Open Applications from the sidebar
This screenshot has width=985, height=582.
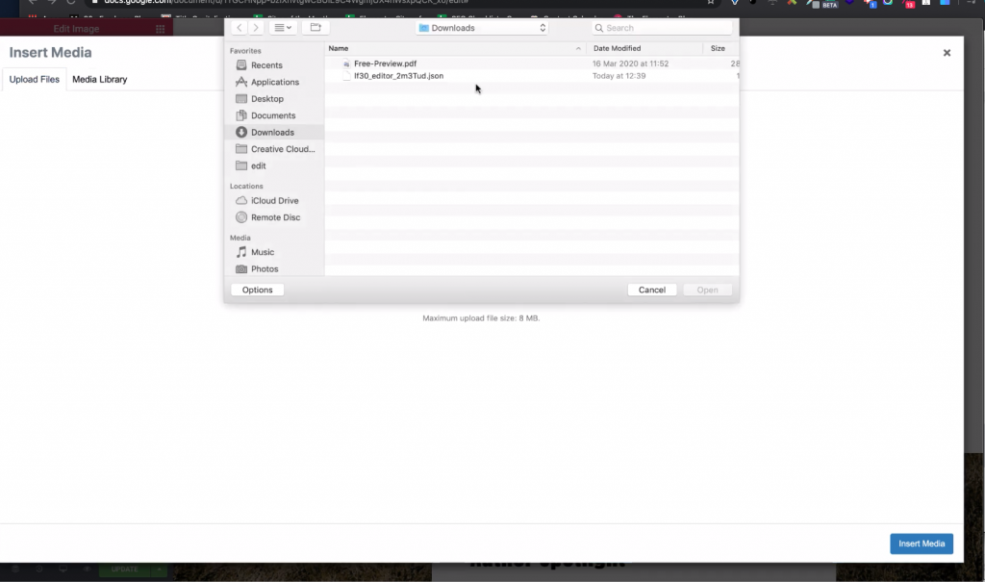(274, 82)
